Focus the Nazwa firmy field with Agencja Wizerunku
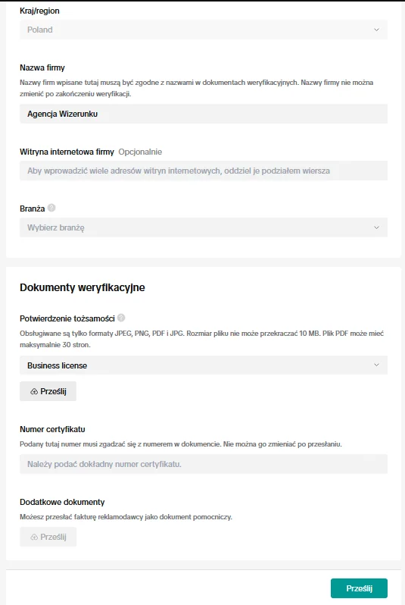This screenshot has height=605, width=405. click(x=204, y=114)
